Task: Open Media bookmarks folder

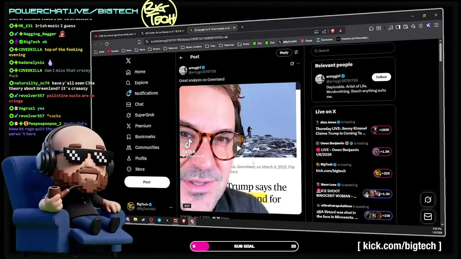Action: pos(140,50)
